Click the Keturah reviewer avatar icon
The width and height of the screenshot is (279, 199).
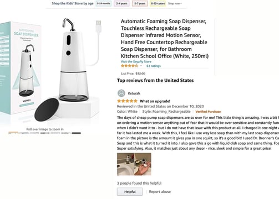[x=121, y=93]
